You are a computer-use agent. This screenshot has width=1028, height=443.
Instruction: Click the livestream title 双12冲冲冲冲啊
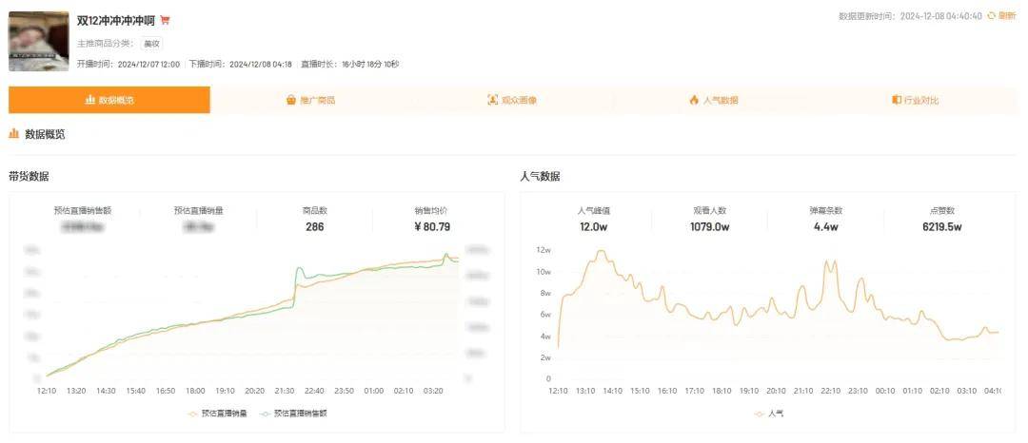pos(115,20)
